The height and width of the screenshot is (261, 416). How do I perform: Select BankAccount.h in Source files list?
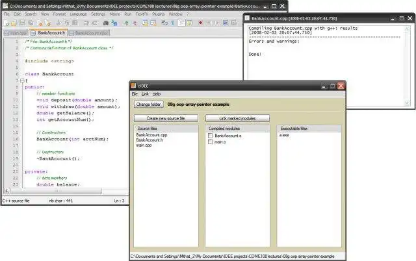point(149,140)
